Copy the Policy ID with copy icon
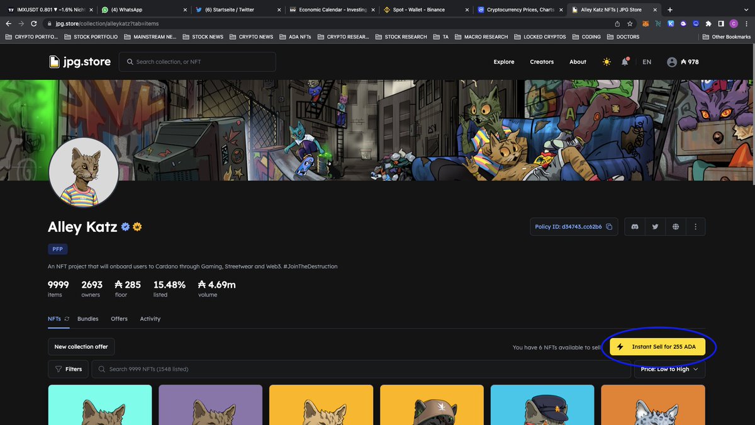This screenshot has width=755, height=425. (609, 227)
